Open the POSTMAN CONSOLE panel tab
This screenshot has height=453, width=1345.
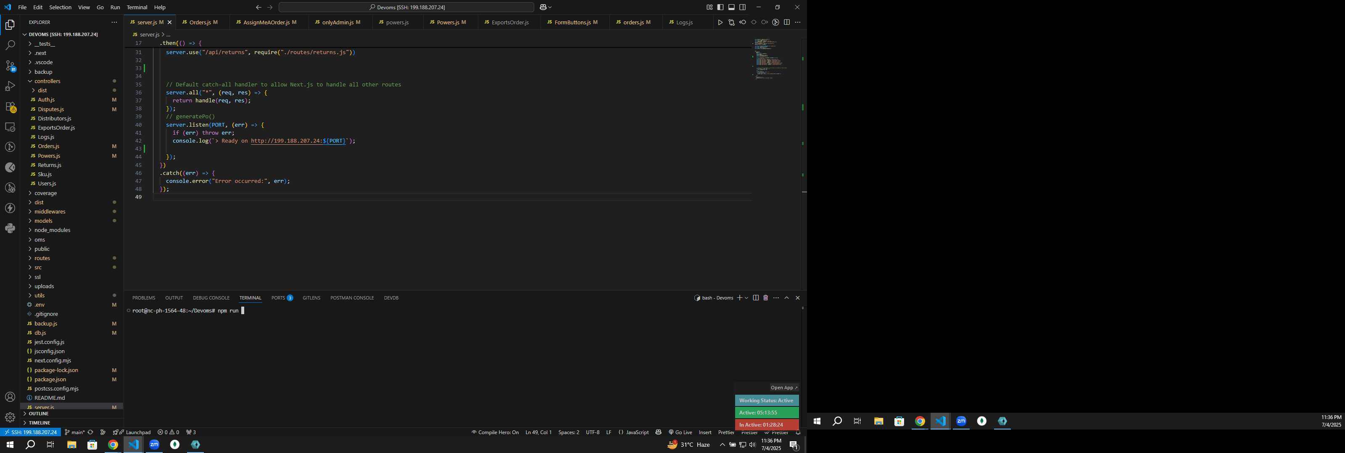[352, 298]
